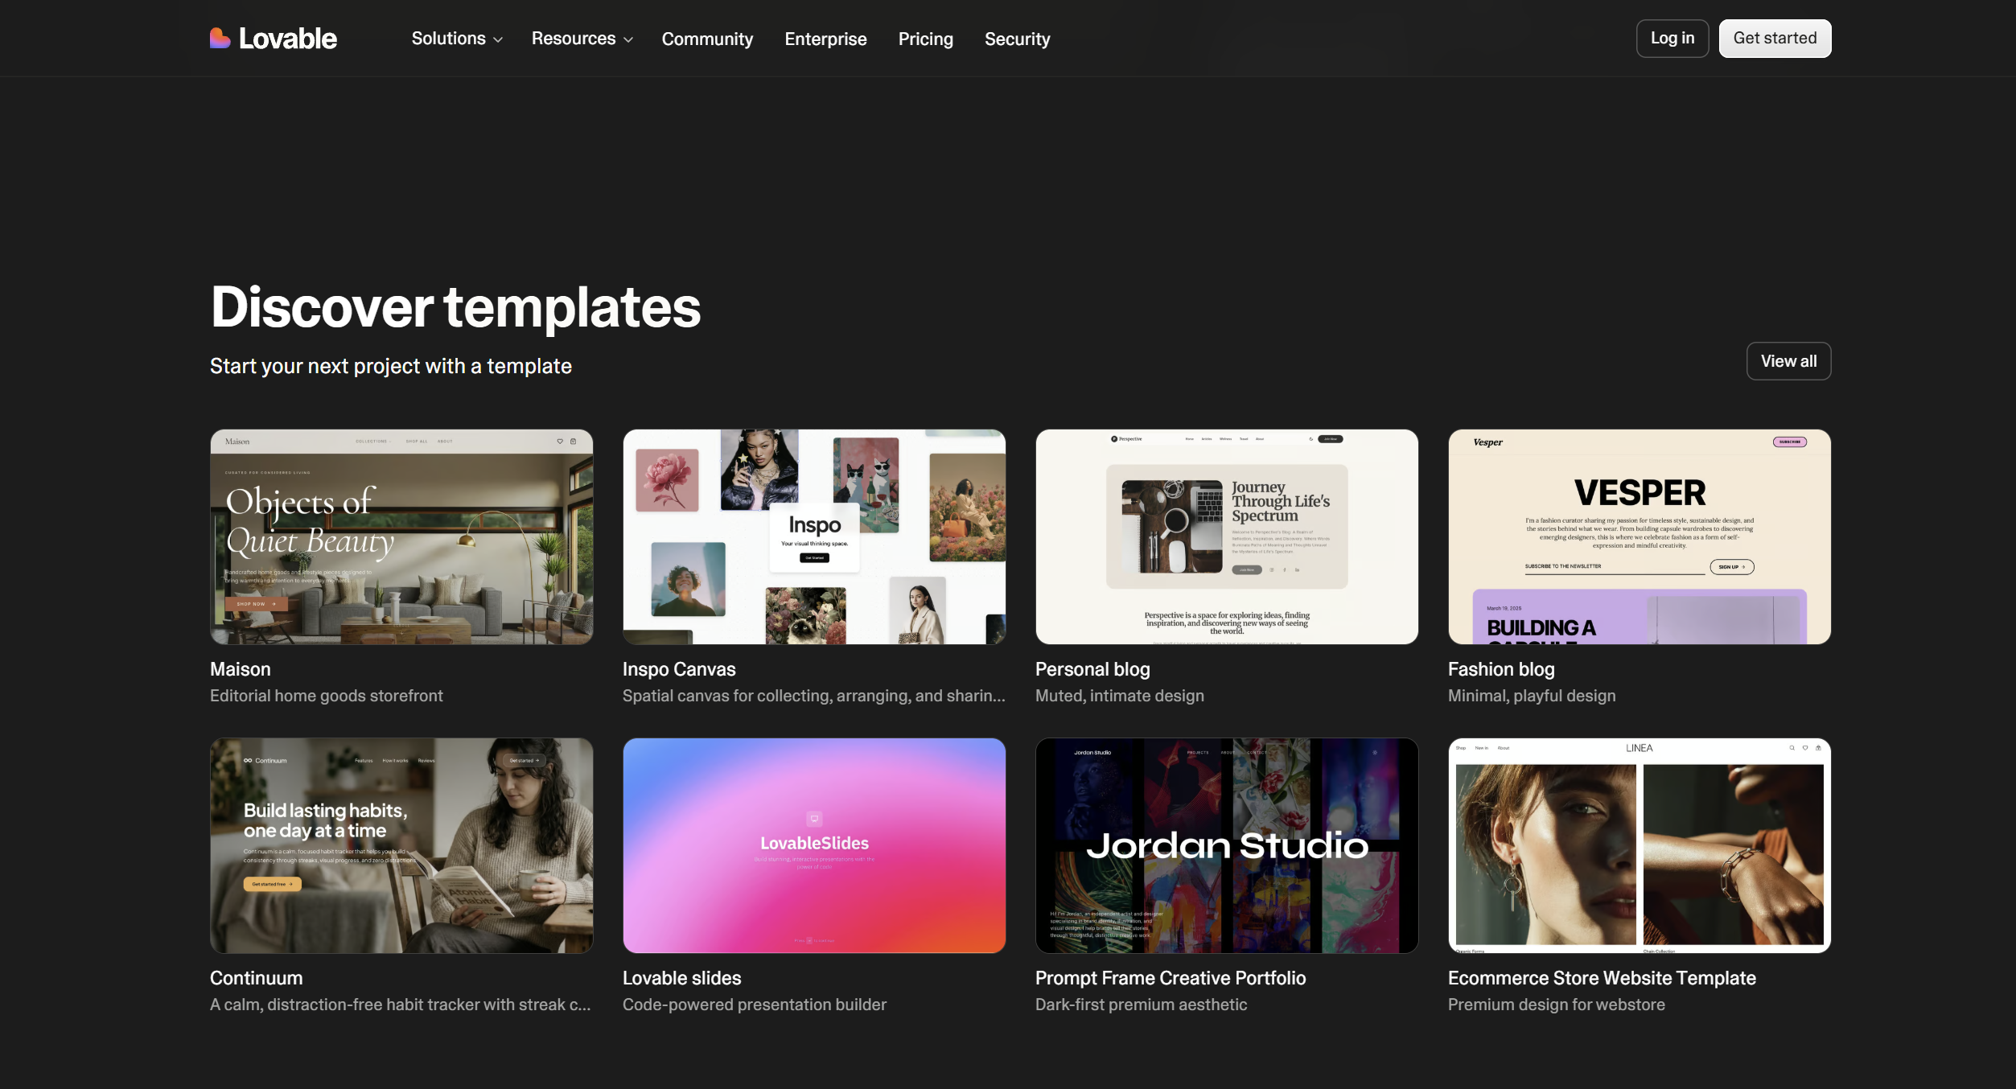Select the Lovable slides title link
2016x1089 pixels.
681,978
